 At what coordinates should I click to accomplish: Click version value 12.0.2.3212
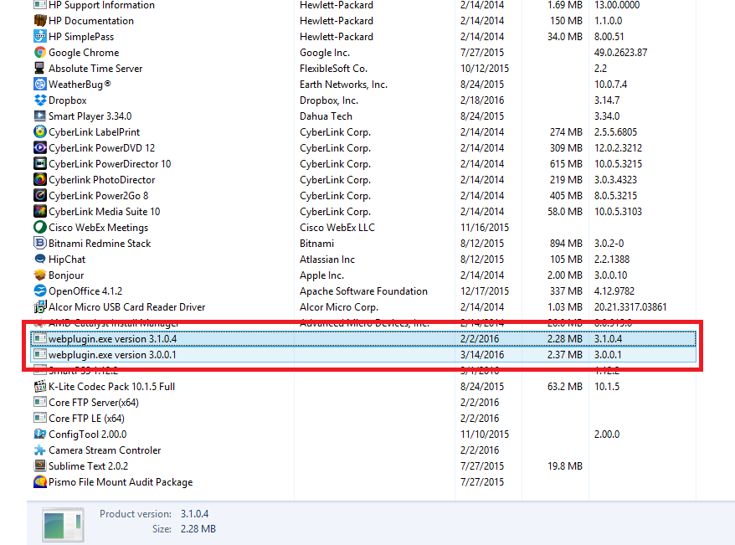tap(619, 148)
